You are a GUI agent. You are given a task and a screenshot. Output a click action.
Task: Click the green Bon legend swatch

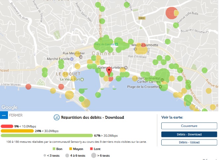[54, 149]
